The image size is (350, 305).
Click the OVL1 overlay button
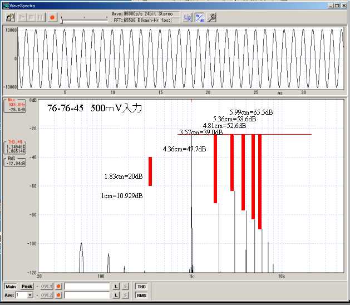tap(47, 287)
